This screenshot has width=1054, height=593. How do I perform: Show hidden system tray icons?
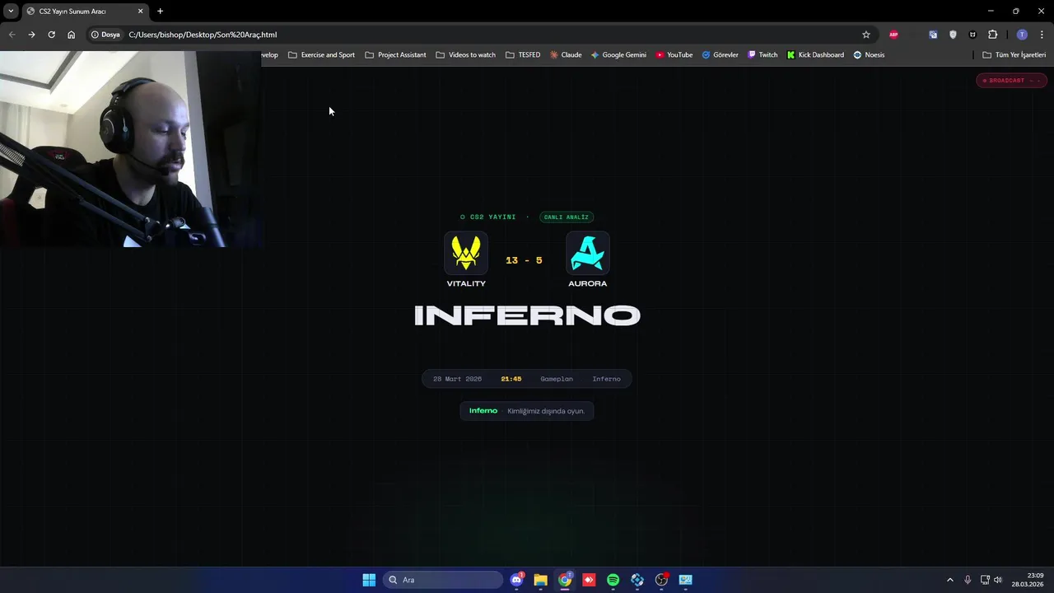pos(949,580)
